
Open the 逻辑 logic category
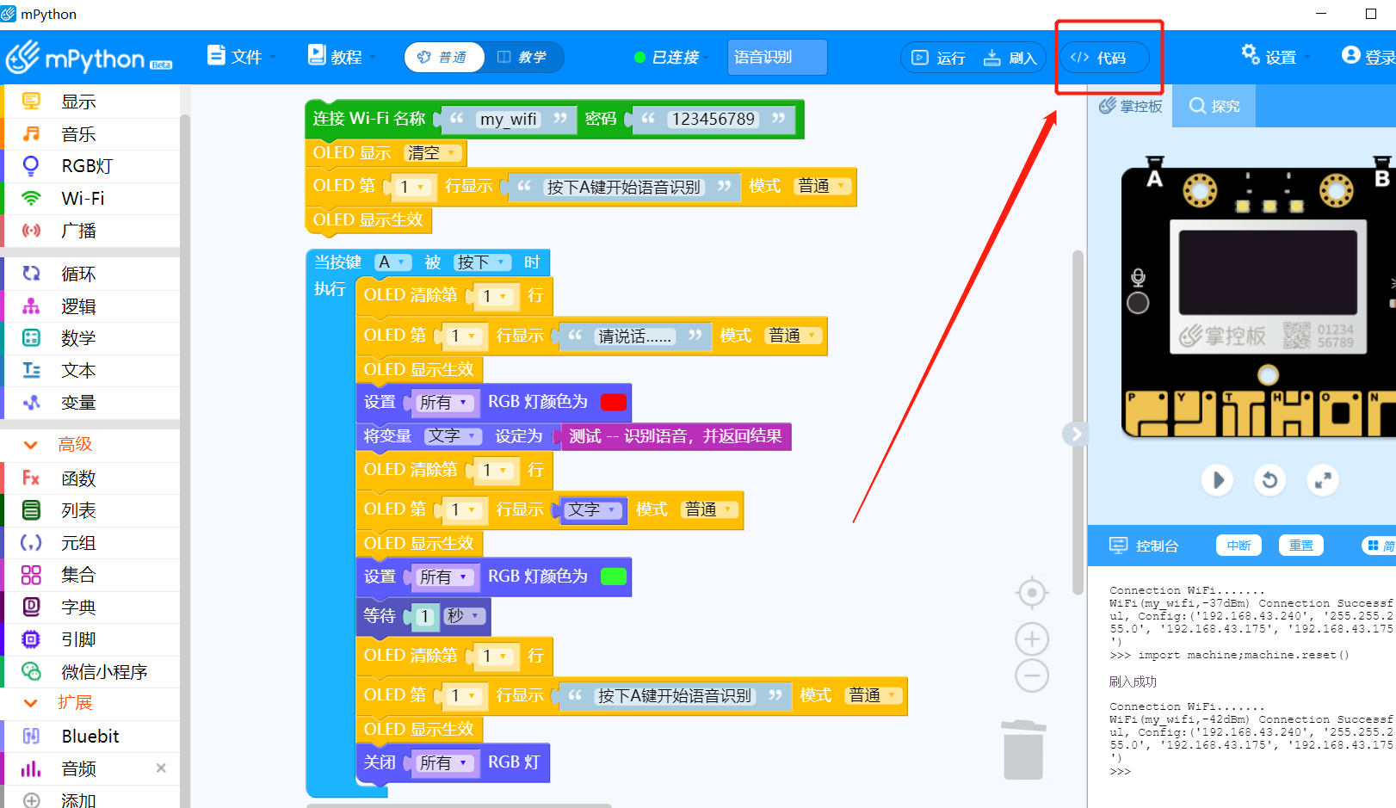90,306
